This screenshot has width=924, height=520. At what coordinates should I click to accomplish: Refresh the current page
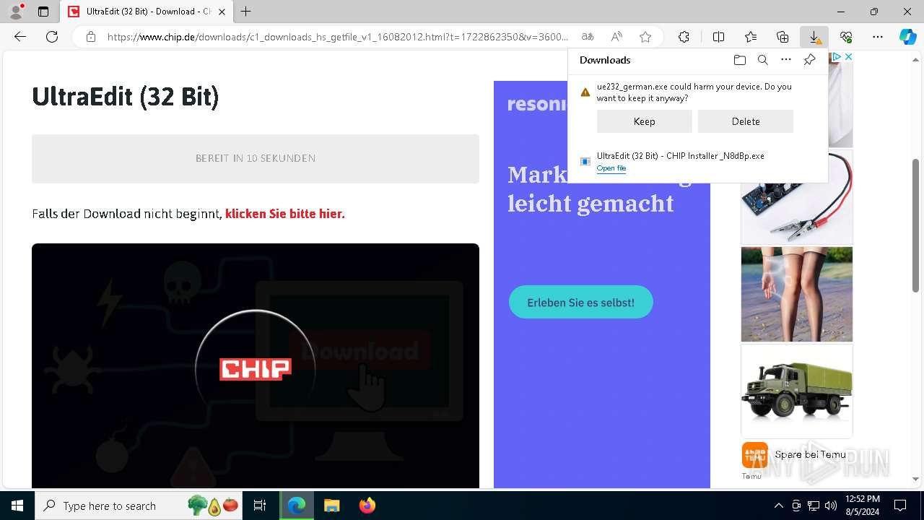[x=52, y=37]
